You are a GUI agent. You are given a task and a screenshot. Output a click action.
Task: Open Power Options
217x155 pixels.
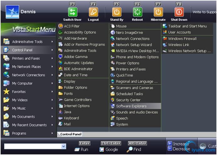135,63
